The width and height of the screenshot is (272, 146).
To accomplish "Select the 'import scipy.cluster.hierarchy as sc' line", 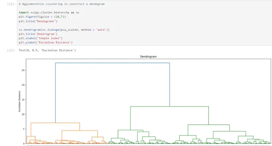I will coord(49,12).
